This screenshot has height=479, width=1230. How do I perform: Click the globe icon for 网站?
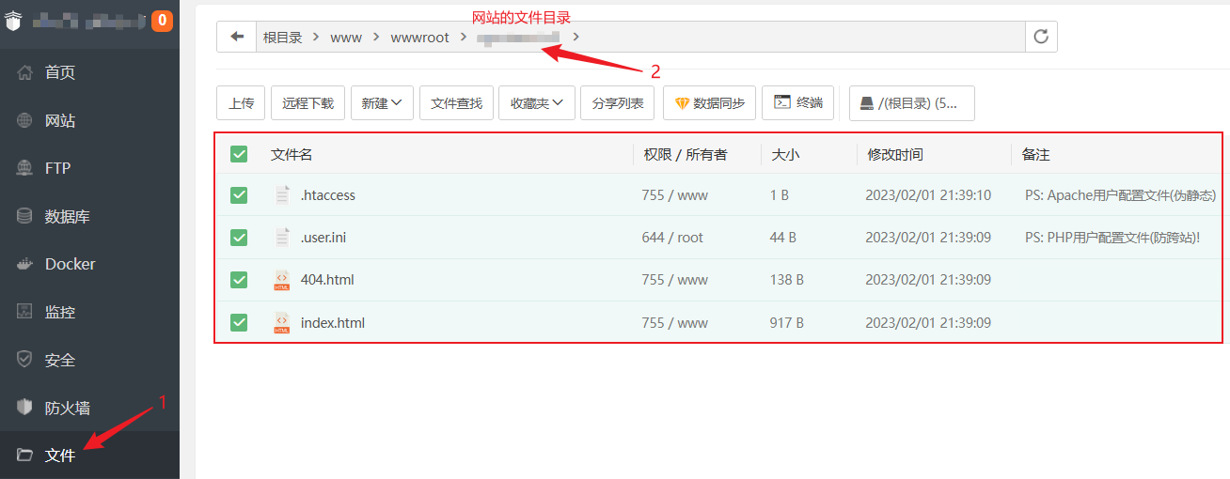coord(25,120)
